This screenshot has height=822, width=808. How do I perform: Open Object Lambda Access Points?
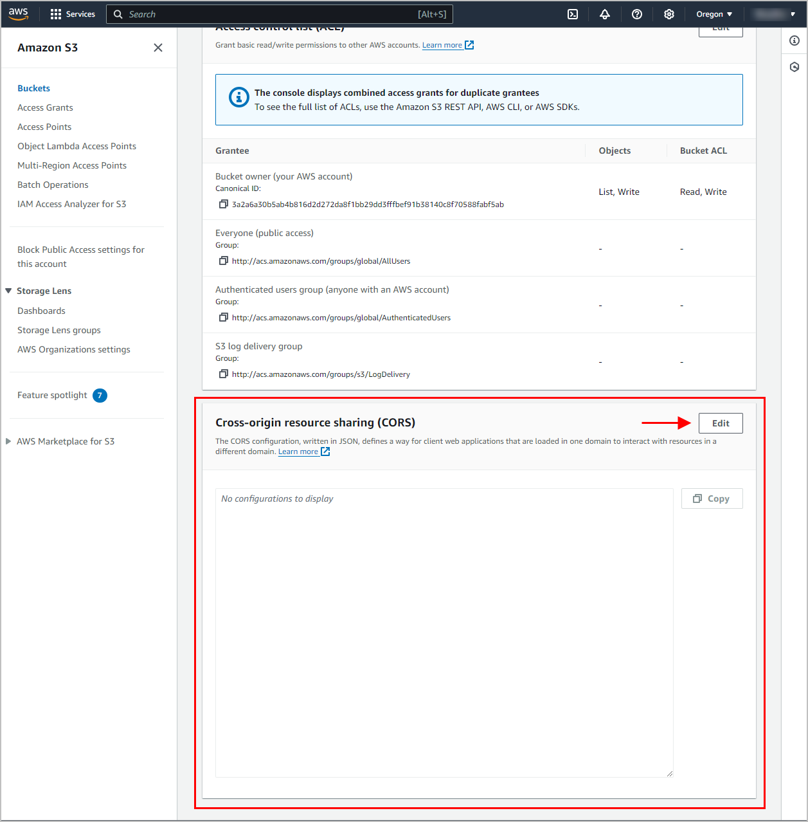click(76, 146)
